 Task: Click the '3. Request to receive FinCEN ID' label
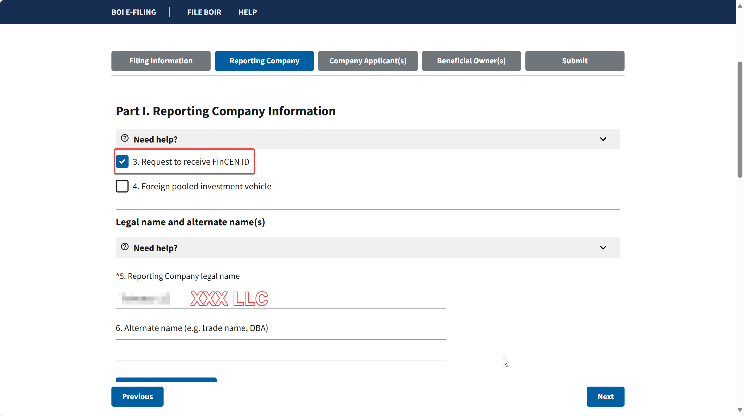191,162
